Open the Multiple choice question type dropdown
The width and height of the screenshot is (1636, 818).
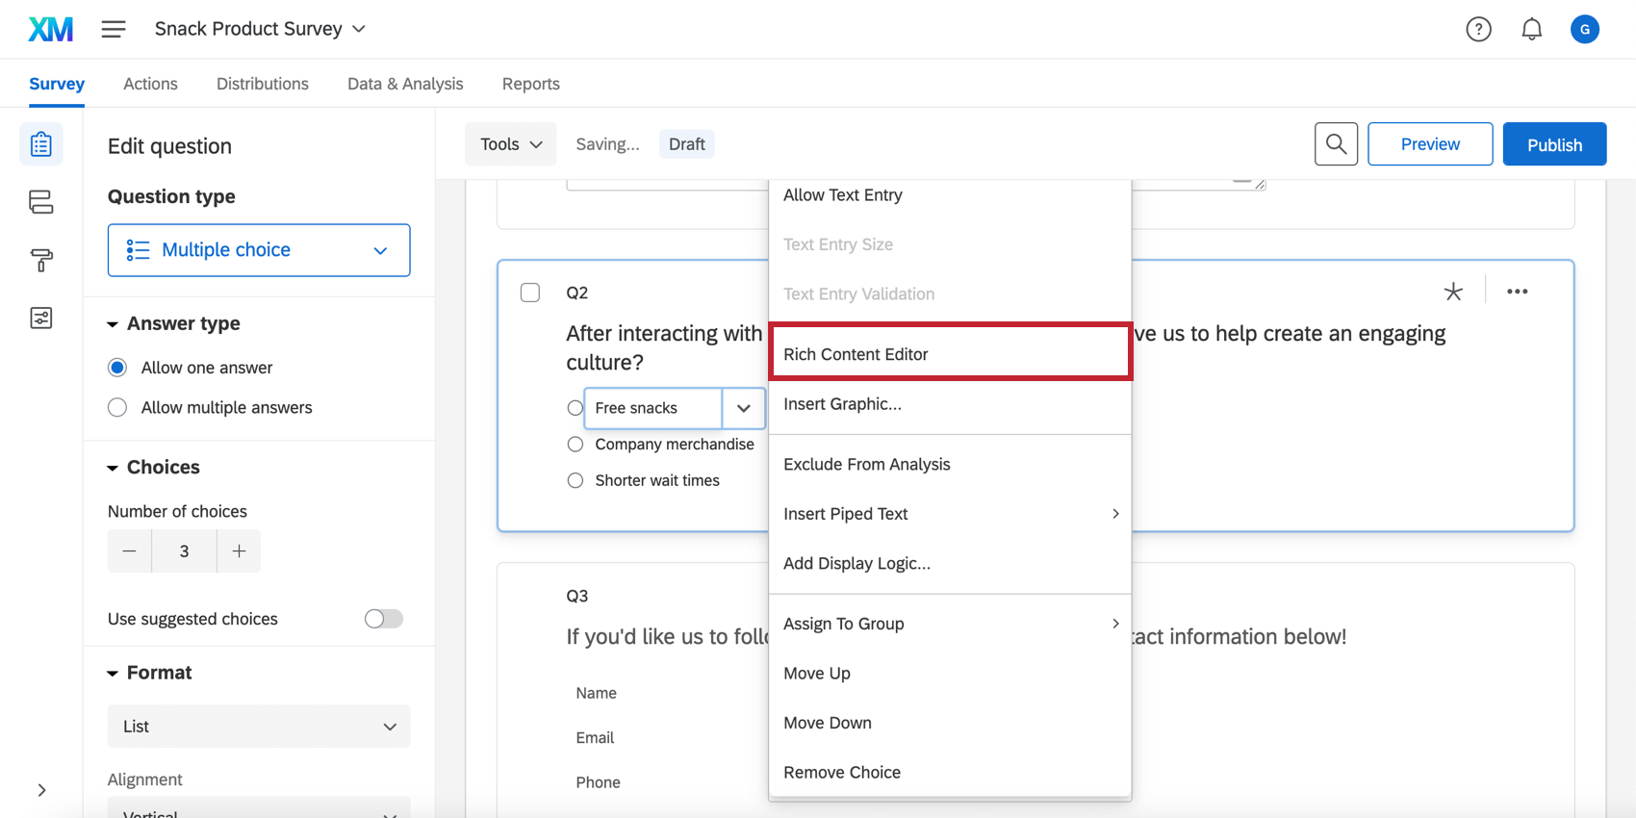[x=259, y=250]
